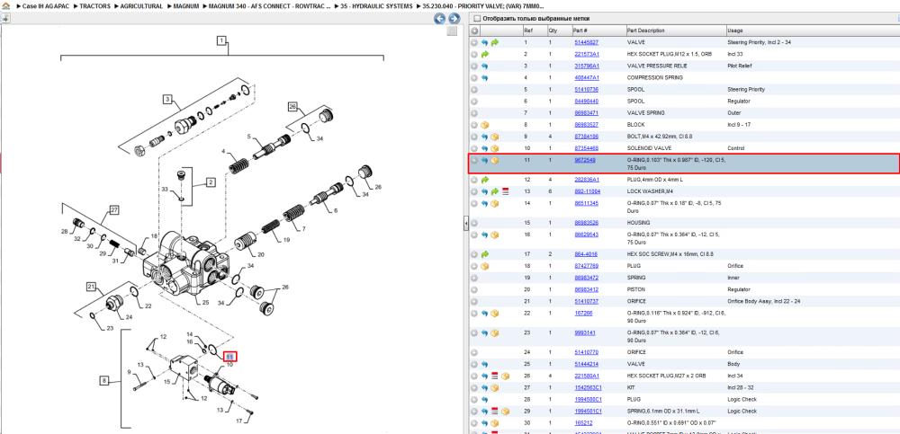
Task: Click blue arrow on Ref 4 COMPRESSION SPRING
Action: tap(484, 78)
